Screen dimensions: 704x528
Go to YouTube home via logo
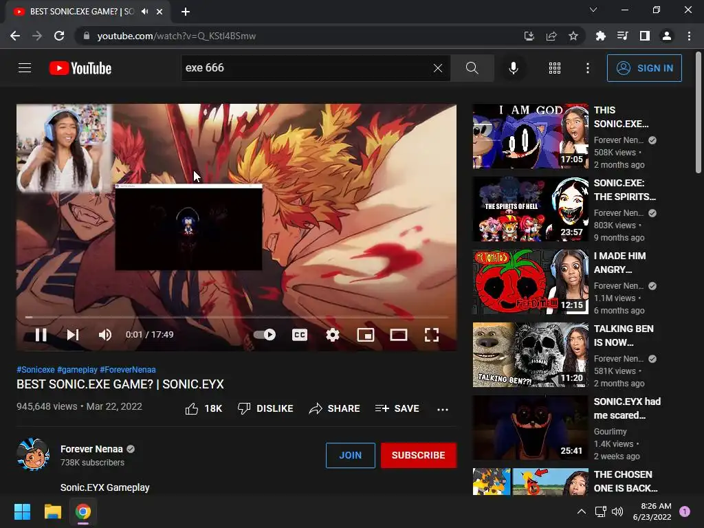pos(80,68)
